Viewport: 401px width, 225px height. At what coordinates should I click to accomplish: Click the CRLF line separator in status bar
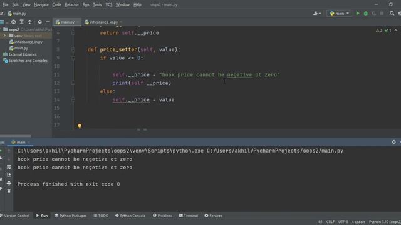click(330, 222)
